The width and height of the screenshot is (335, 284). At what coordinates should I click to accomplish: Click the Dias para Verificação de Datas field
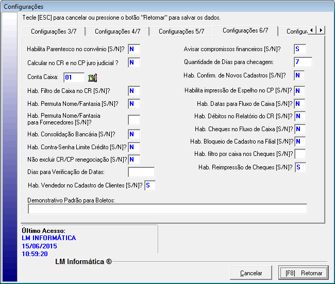[x=141, y=172]
